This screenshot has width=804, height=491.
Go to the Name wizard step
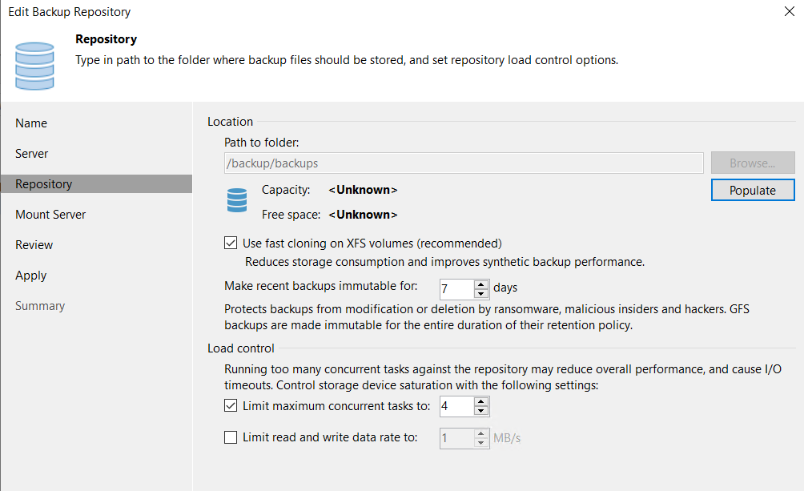pos(31,123)
